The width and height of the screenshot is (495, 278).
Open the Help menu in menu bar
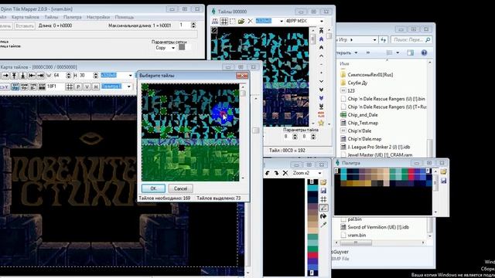point(124,17)
